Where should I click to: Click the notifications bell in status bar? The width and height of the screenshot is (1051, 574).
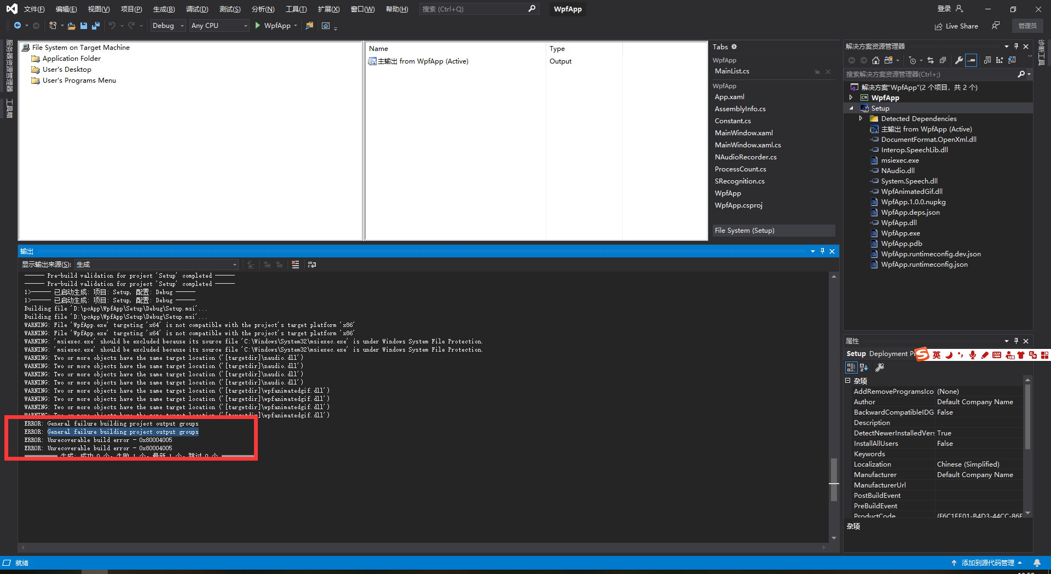pyautogui.click(x=1037, y=562)
